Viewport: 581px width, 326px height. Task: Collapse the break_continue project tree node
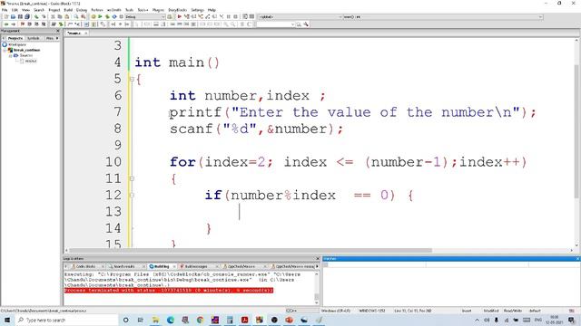(x=5, y=50)
